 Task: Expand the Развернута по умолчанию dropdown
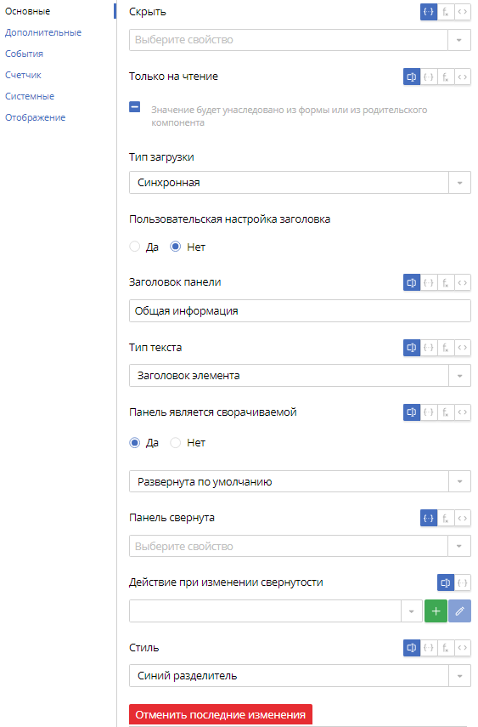coord(300,482)
